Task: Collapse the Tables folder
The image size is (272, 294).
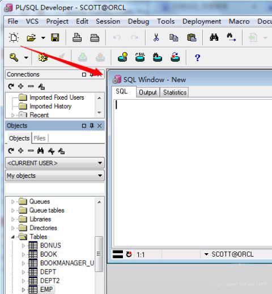Action: (12, 237)
